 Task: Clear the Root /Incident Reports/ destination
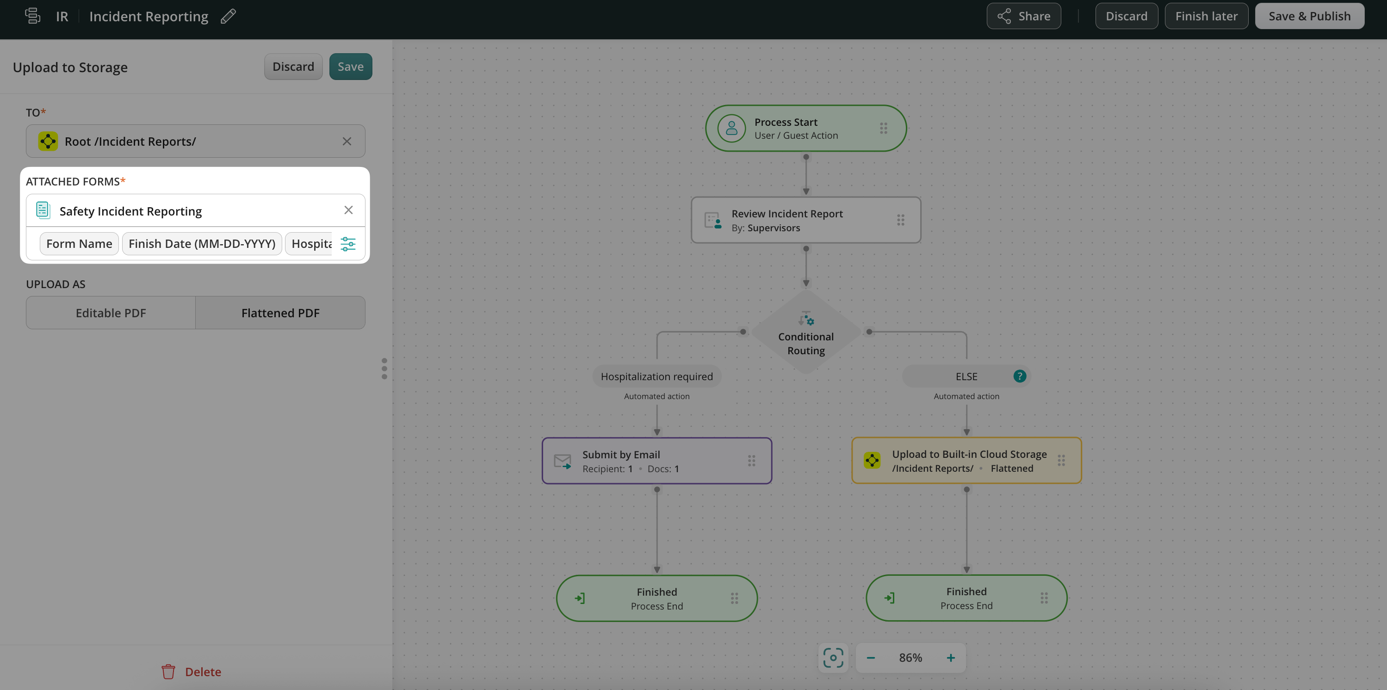coord(347,141)
